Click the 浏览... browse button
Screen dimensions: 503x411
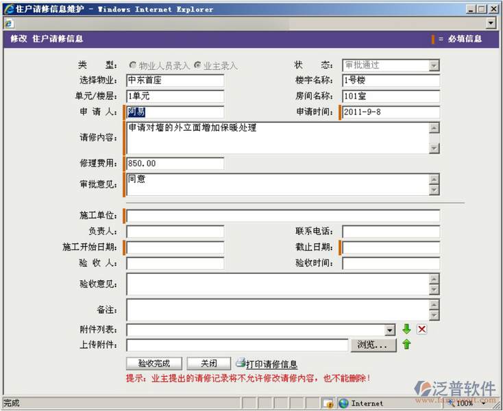pos(373,345)
